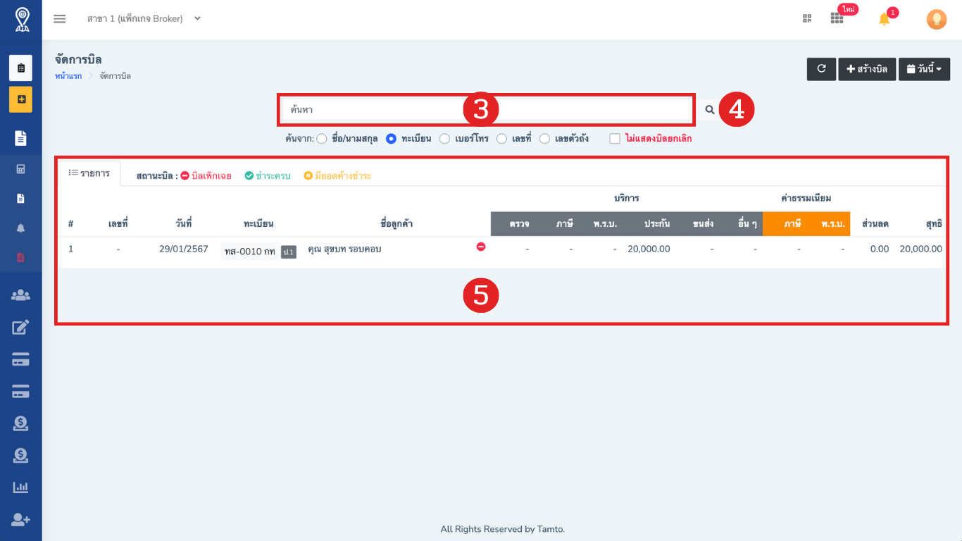Click the ส่วนลด column header
Viewport: 962px width, 541px height.
875,224
